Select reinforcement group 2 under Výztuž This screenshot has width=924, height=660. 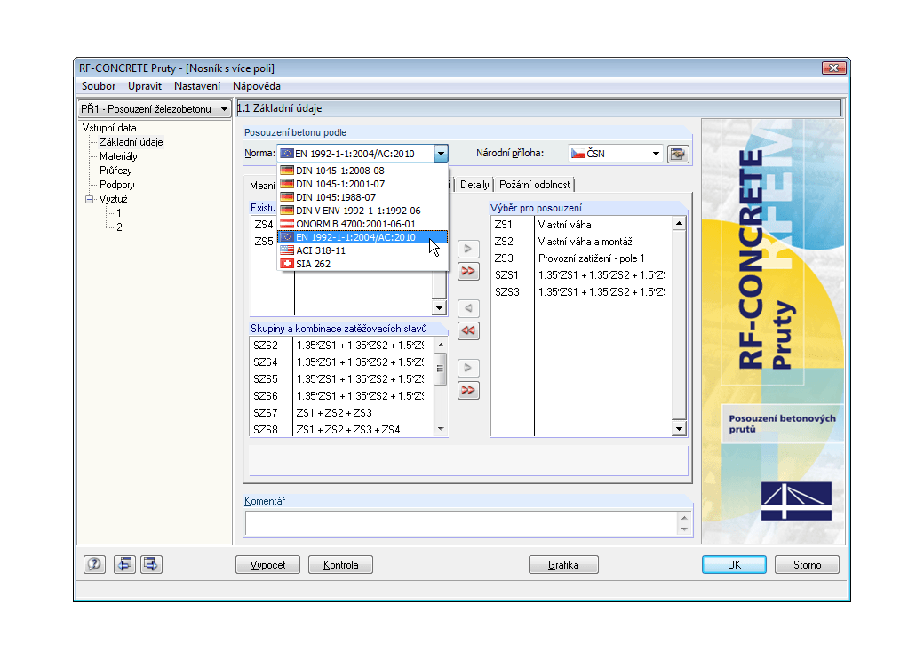[119, 227]
